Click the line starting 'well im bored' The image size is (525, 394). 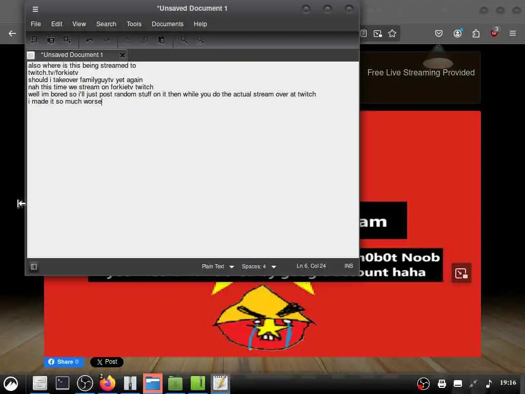coord(172,94)
